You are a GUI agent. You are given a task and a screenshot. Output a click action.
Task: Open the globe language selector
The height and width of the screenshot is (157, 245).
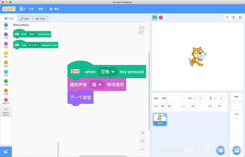[23, 9]
